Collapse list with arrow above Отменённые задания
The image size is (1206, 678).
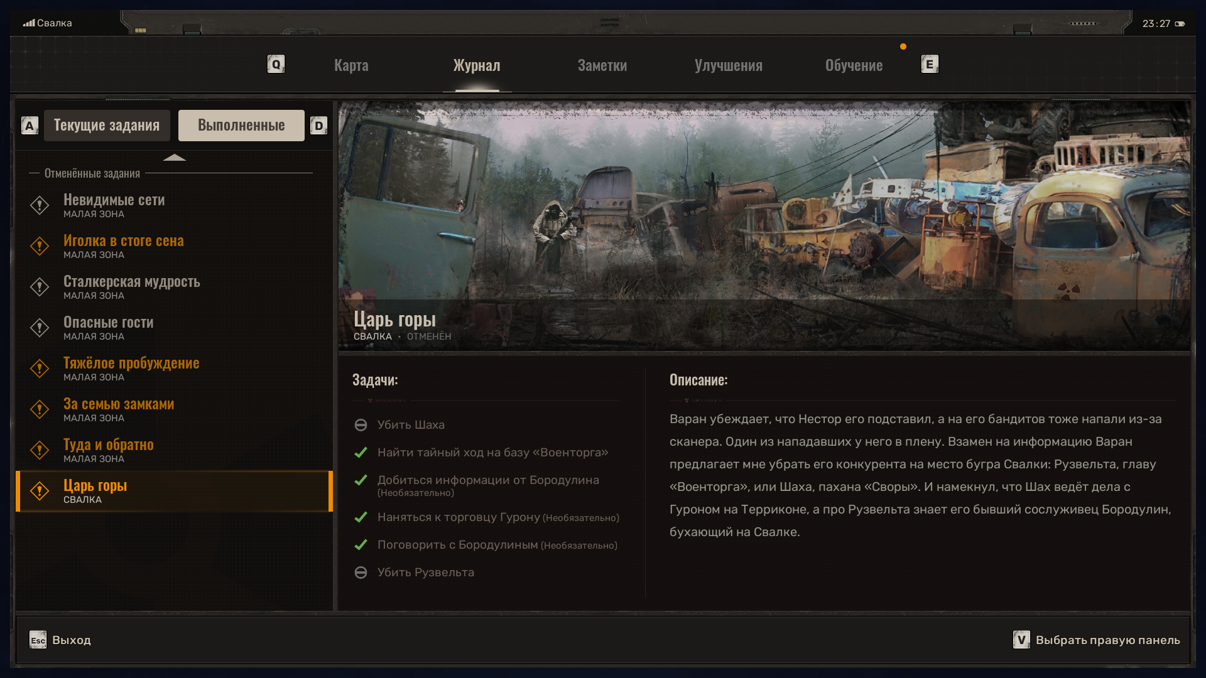pyautogui.click(x=174, y=158)
